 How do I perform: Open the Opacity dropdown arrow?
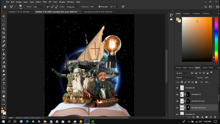click(x=211, y=77)
